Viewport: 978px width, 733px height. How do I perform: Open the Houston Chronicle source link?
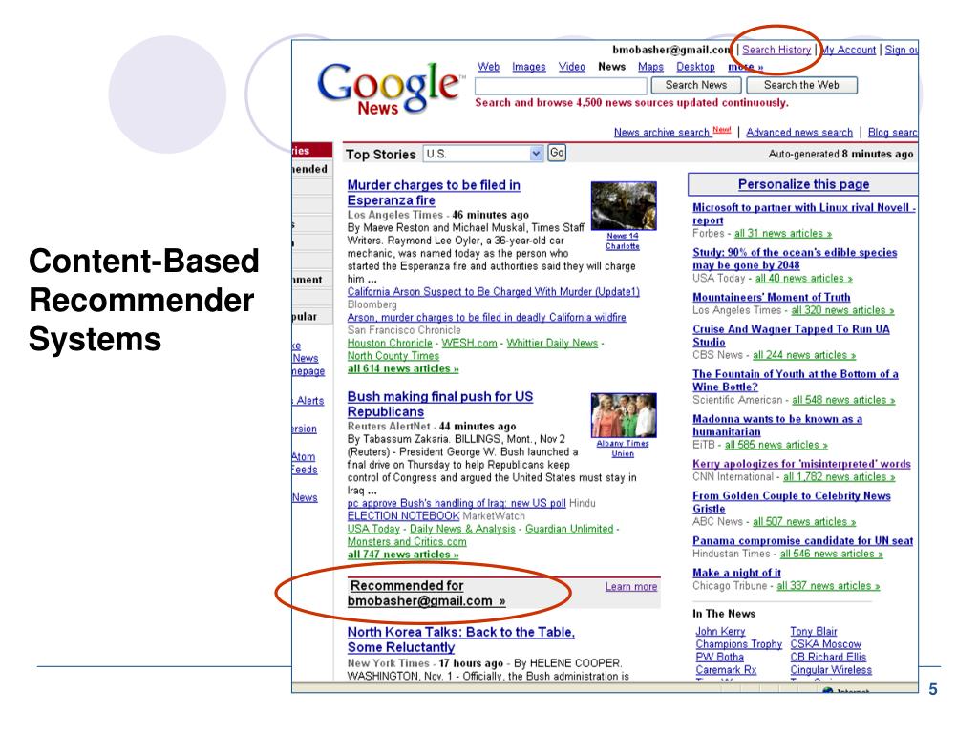click(x=390, y=343)
